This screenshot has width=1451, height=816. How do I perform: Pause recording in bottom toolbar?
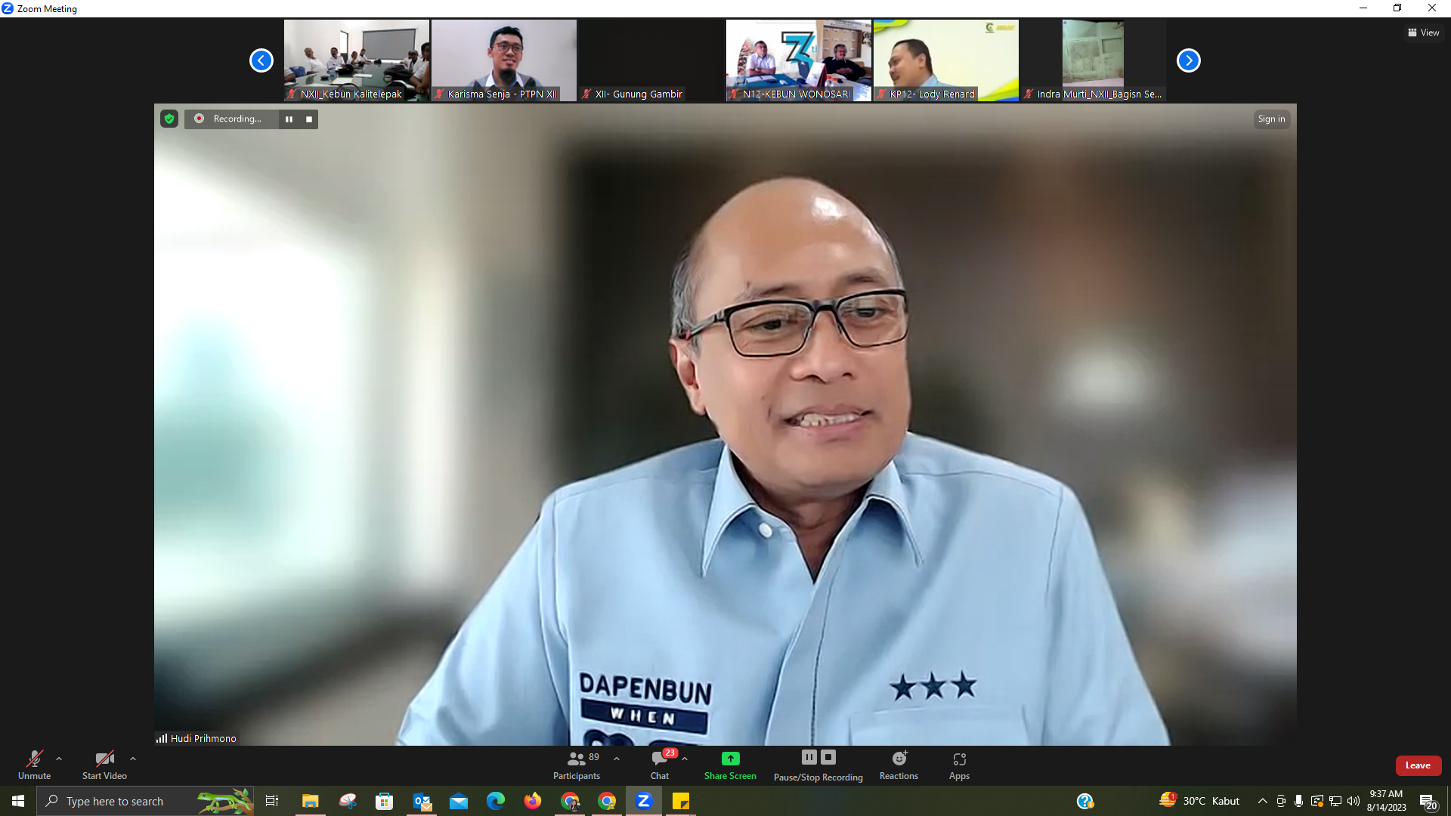pos(809,757)
